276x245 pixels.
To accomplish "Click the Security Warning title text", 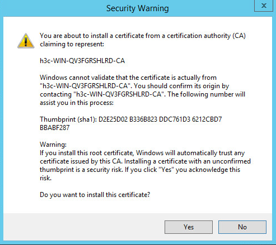I will point(138,8).
